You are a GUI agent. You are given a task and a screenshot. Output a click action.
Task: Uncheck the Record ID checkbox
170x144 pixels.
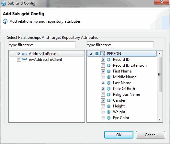click(103, 60)
